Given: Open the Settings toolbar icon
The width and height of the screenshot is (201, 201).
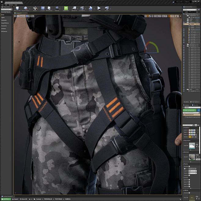Looking at the screenshot, I should (57, 8).
